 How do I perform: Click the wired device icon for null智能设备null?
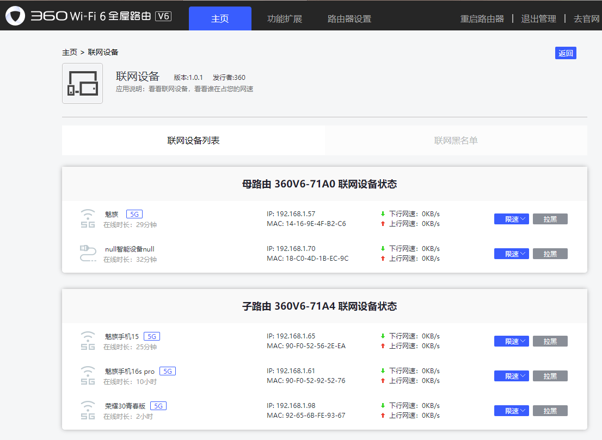[x=88, y=253]
